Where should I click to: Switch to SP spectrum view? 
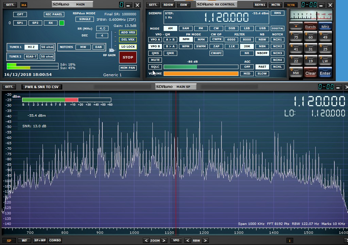tap(9, 241)
